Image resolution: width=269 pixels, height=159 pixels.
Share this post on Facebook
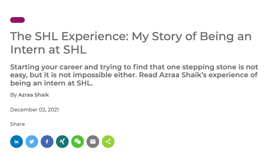(x=47, y=142)
